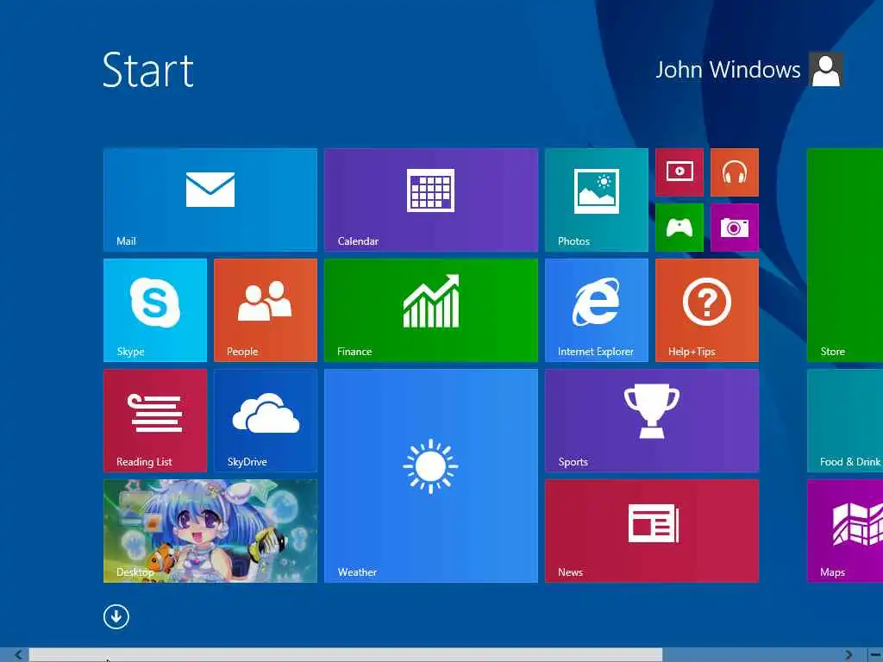Open the People tile
883x662 pixels.
[x=266, y=310]
